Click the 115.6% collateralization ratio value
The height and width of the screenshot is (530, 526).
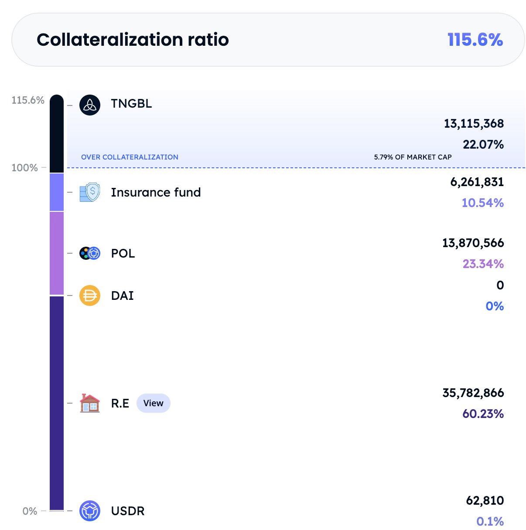tap(475, 40)
